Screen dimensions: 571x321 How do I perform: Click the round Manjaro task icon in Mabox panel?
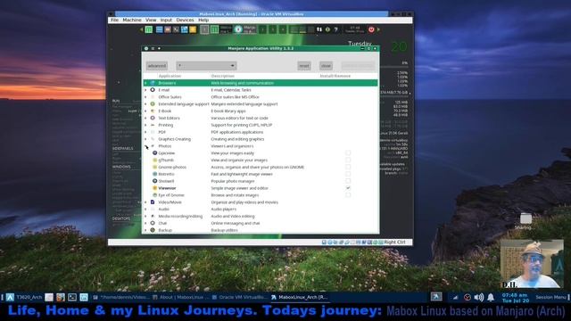(x=238, y=29)
